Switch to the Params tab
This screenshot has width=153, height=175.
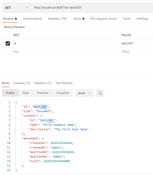click(10, 19)
